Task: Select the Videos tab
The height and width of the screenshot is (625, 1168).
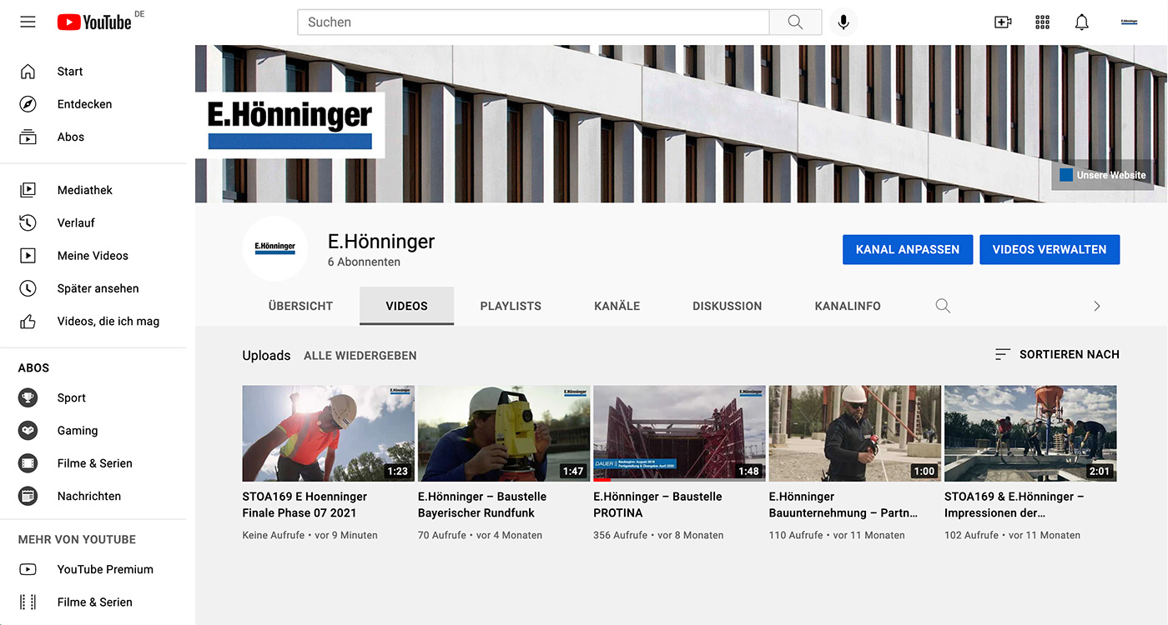Action: (x=406, y=306)
